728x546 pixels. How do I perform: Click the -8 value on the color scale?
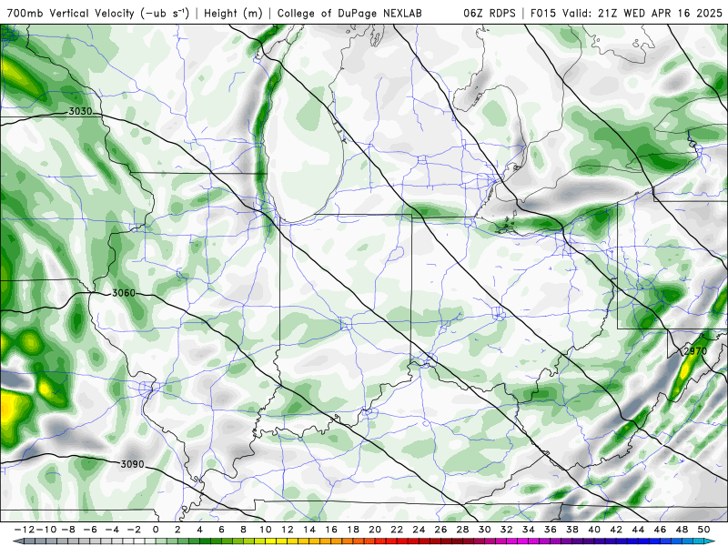[69, 530]
